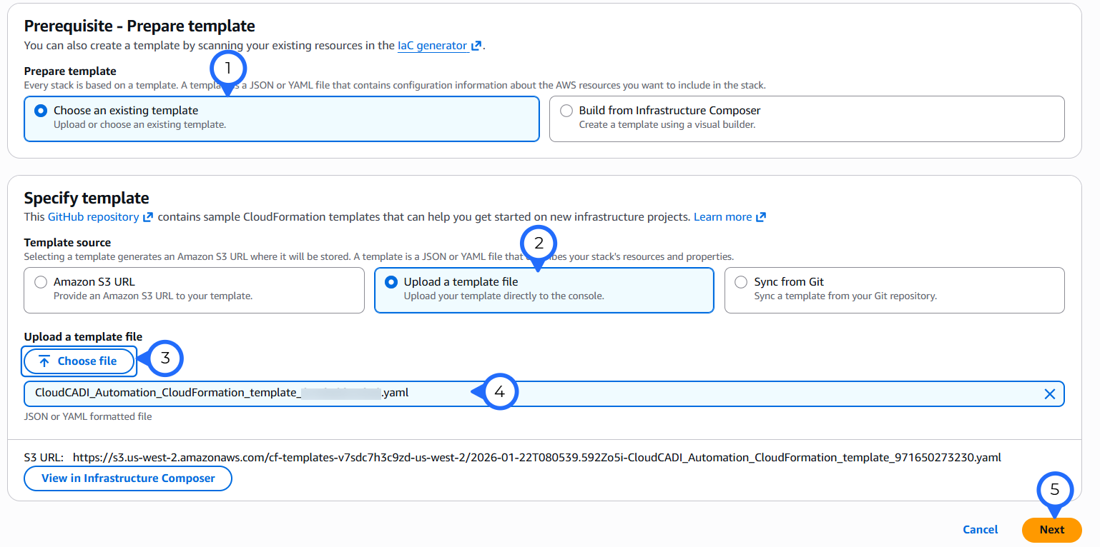The height and width of the screenshot is (547, 1100).
Task: Select Amazon S3 URL template source
Action: tap(41, 282)
